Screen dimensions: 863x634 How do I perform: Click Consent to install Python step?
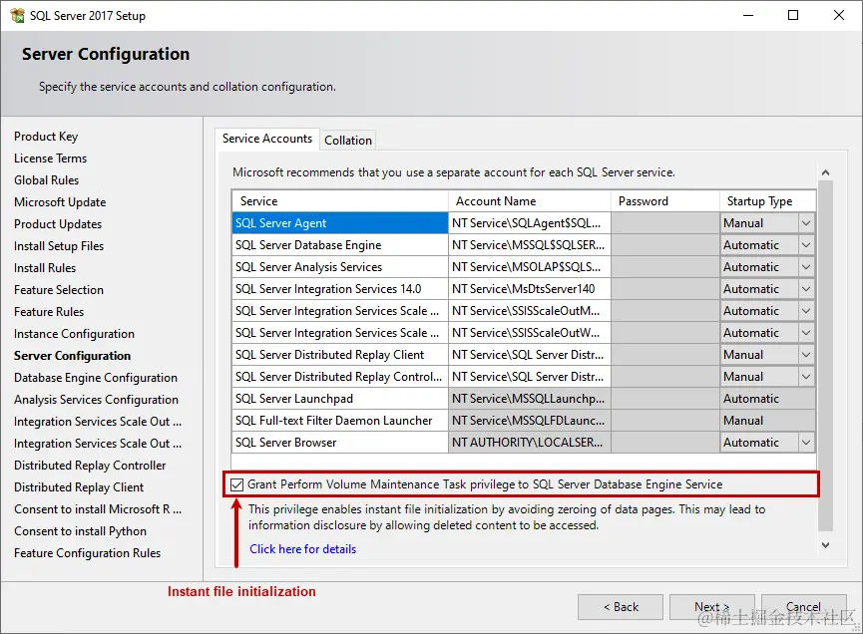81,531
